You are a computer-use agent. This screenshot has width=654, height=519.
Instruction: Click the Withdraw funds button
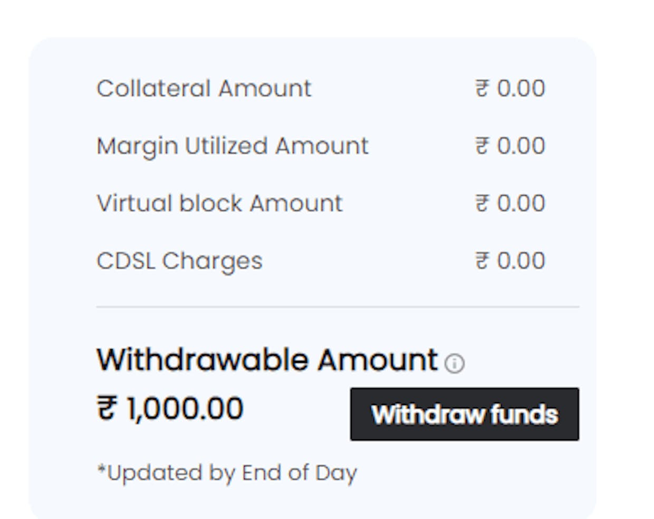[x=464, y=414]
